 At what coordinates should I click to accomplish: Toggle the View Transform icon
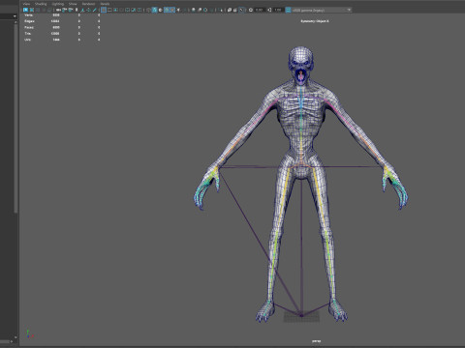click(288, 10)
